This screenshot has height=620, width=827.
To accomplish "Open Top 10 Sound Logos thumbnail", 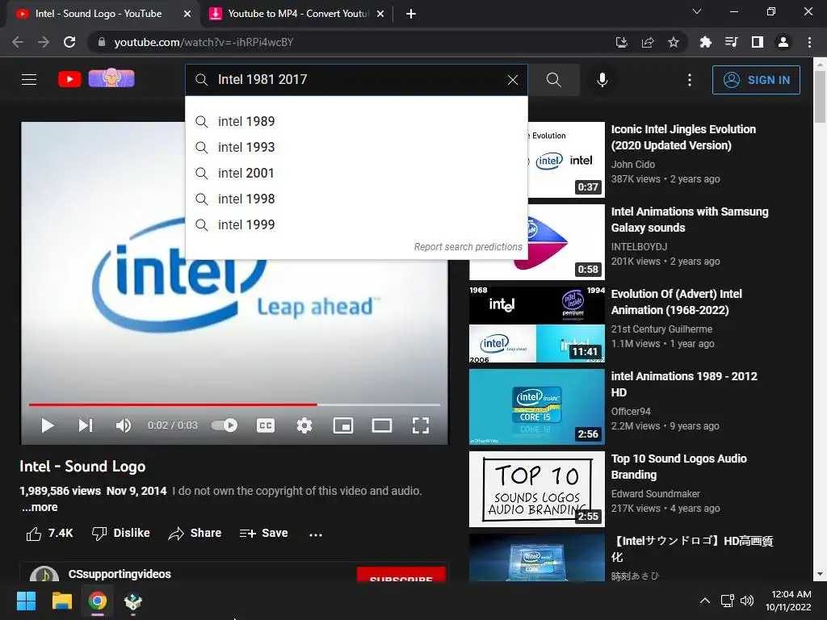I will pyautogui.click(x=537, y=488).
